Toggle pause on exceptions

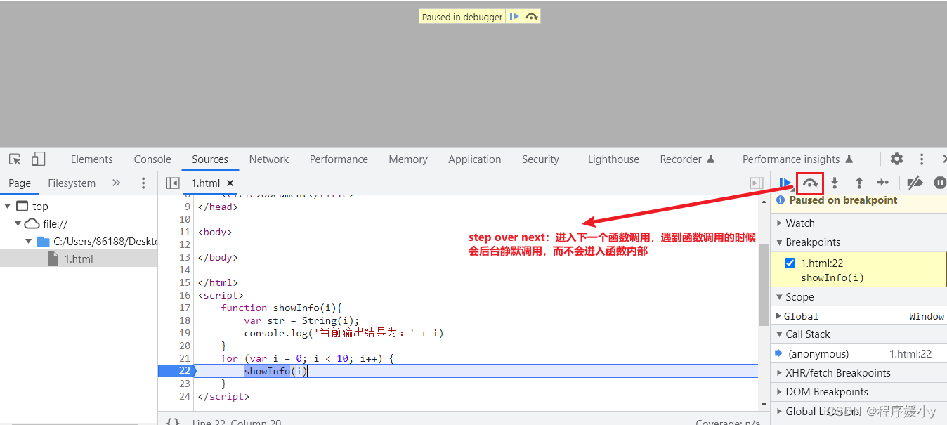click(940, 183)
